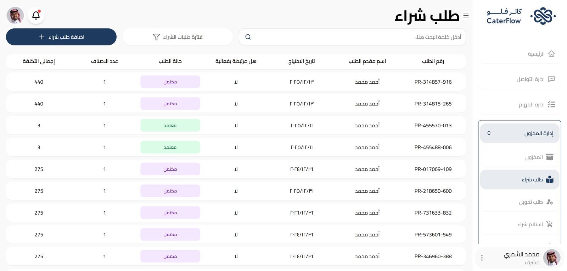Screen dimensions: 567x271
Task: Toggle the hamburger menu beside the page title
Action: 466,16
